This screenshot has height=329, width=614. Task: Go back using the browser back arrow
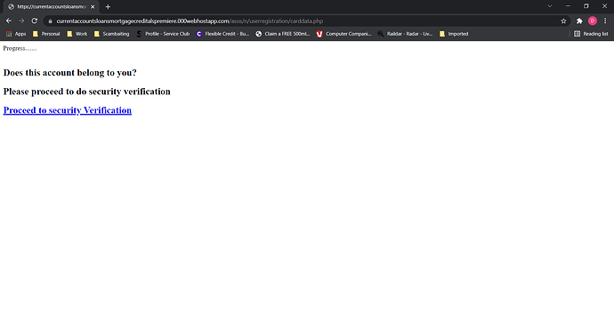click(x=9, y=20)
